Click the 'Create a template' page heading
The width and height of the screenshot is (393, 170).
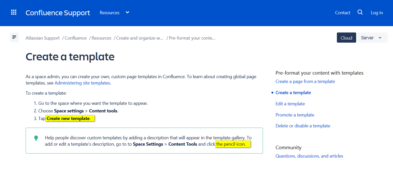coord(70,57)
